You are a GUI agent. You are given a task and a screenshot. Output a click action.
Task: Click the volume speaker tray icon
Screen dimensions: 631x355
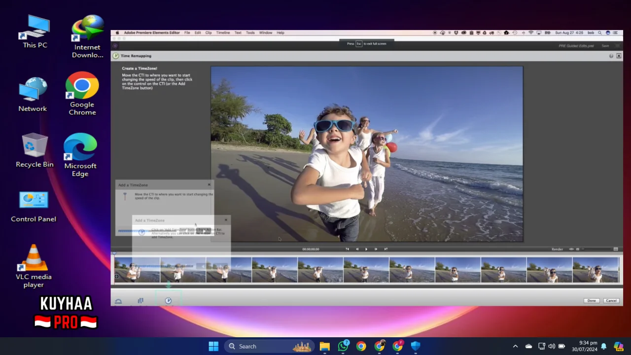pos(552,346)
